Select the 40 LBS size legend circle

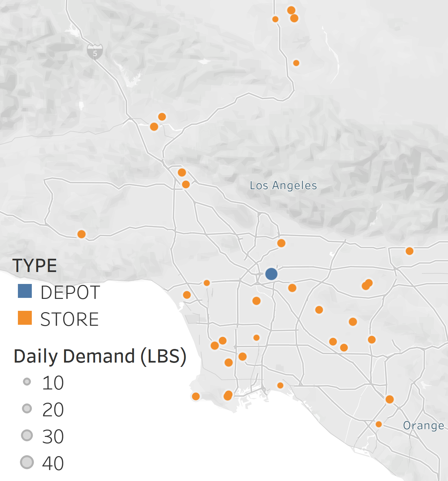pos(27,462)
